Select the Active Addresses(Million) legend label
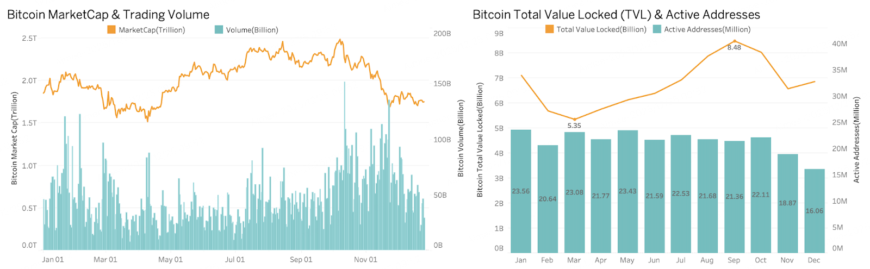The image size is (870, 269). [x=707, y=29]
